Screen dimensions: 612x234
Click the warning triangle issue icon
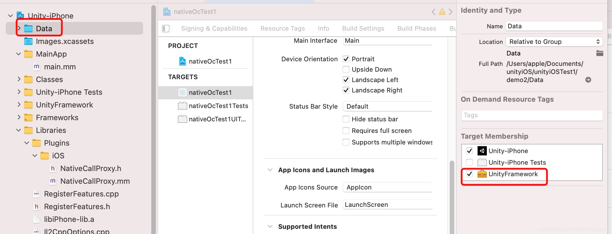[x=442, y=12]
